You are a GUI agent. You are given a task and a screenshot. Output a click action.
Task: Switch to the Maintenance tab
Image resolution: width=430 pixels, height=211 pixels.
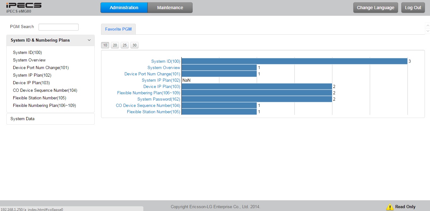(x=170, y=8)
